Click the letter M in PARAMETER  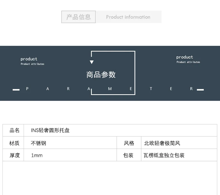click(x=110, y=89)
